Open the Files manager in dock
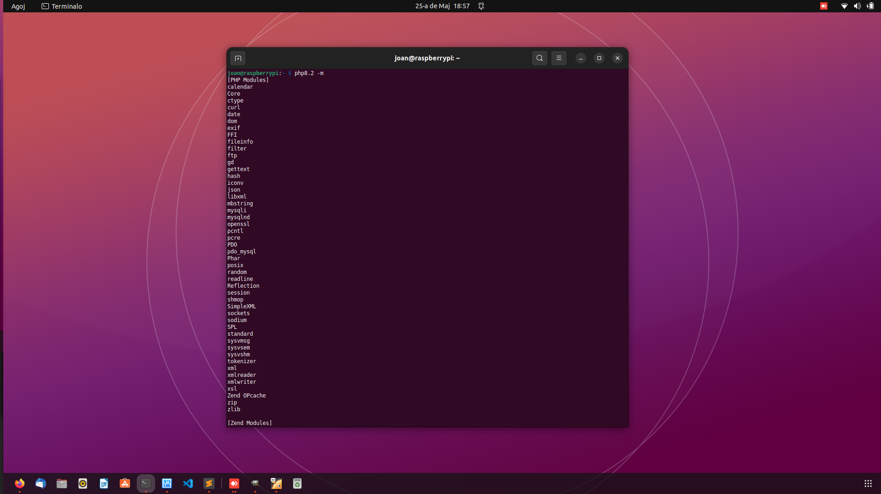 [x=62, y=483]
